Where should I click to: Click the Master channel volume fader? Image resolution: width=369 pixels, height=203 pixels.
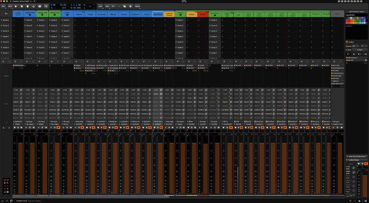coord(340,168)
